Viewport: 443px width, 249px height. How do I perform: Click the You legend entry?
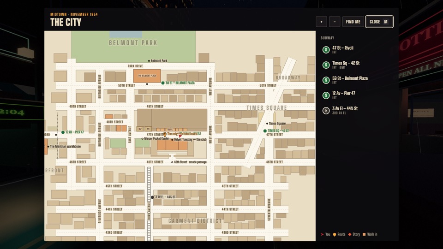click(325, 234)
